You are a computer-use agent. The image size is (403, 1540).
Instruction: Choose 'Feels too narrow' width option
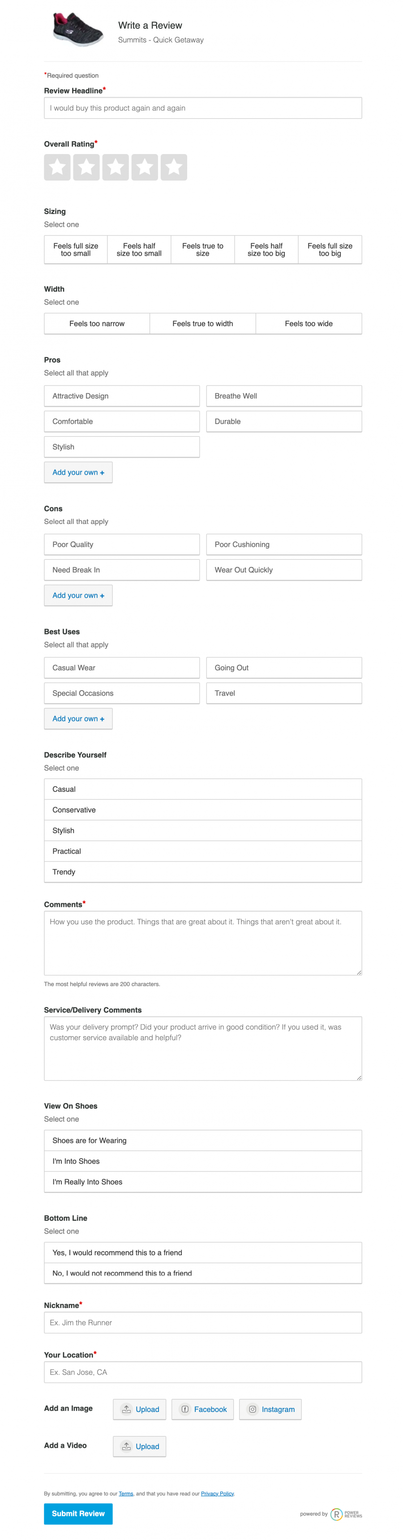point(97,323)
